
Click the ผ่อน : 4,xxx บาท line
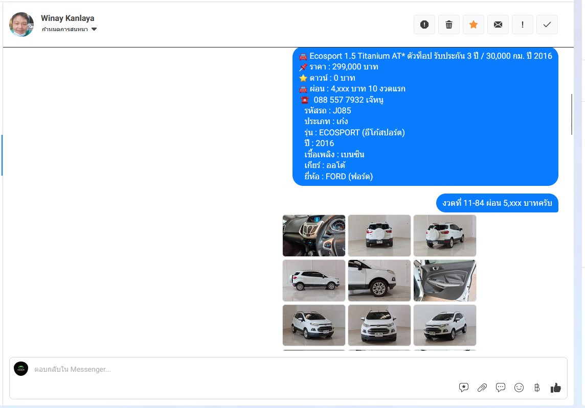(352, 89)
